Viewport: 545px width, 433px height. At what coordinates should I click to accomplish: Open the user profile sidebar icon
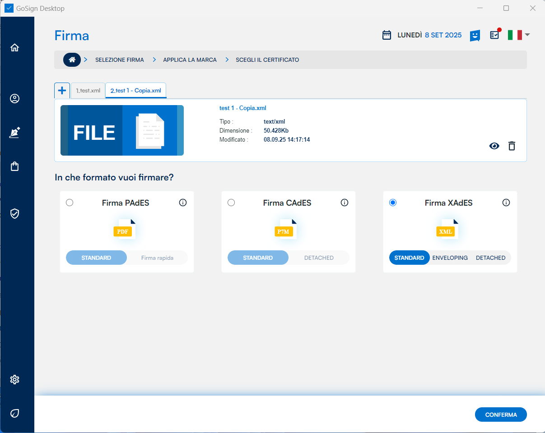[15, 99]
